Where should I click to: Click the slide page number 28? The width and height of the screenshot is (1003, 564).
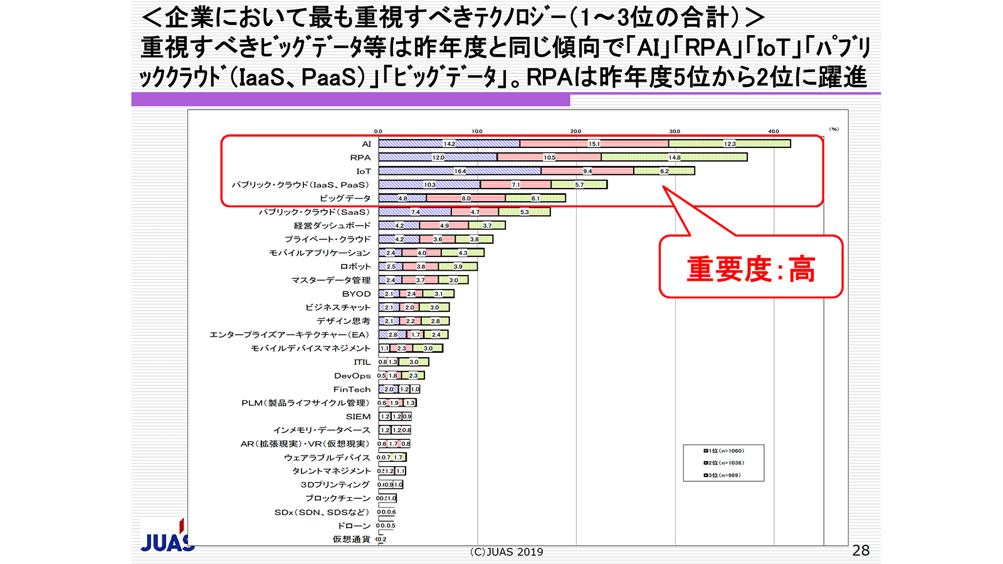click(x=861, y=551)
